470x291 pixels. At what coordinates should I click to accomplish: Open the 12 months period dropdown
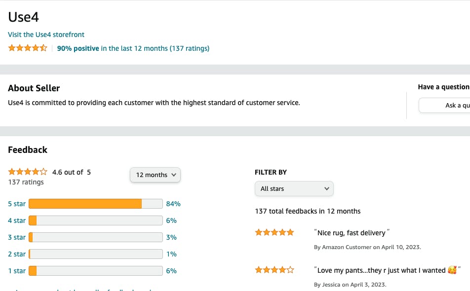(x=155, y=175)
